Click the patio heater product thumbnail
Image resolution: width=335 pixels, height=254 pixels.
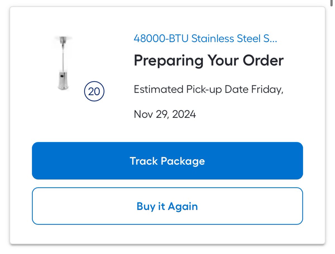pyautogui.click(x=63, y=63)
